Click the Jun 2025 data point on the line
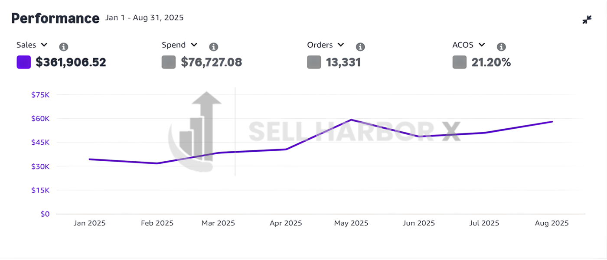Screen dimensions: 607x260 (419, 136)
